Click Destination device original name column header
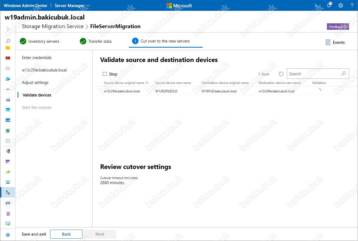Viewport: 358px width, 241px height. tap(225, 83)
